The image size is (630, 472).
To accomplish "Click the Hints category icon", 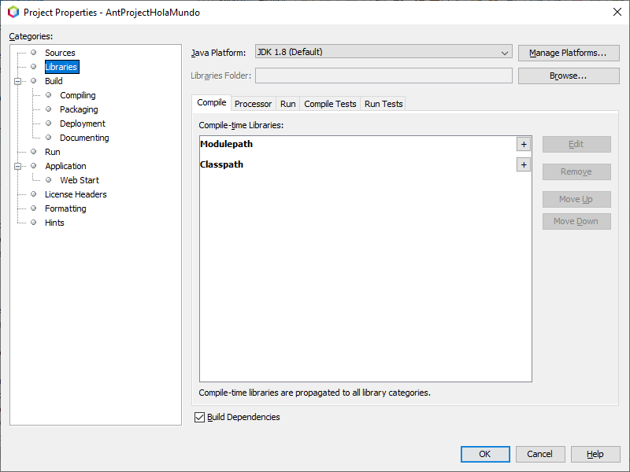I will (33, 223).
